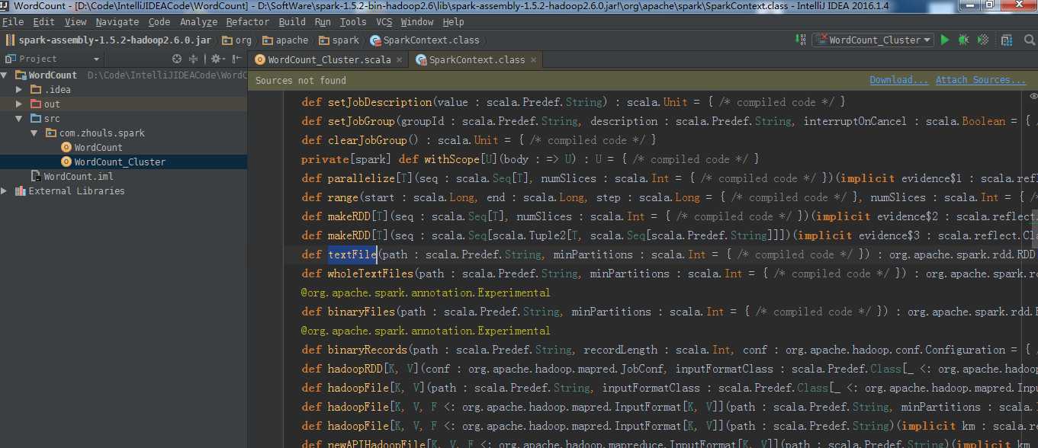Viewport: 1038px width, 448px height.
Task: Click the Make Project build icon
Action: pos(799,40)
